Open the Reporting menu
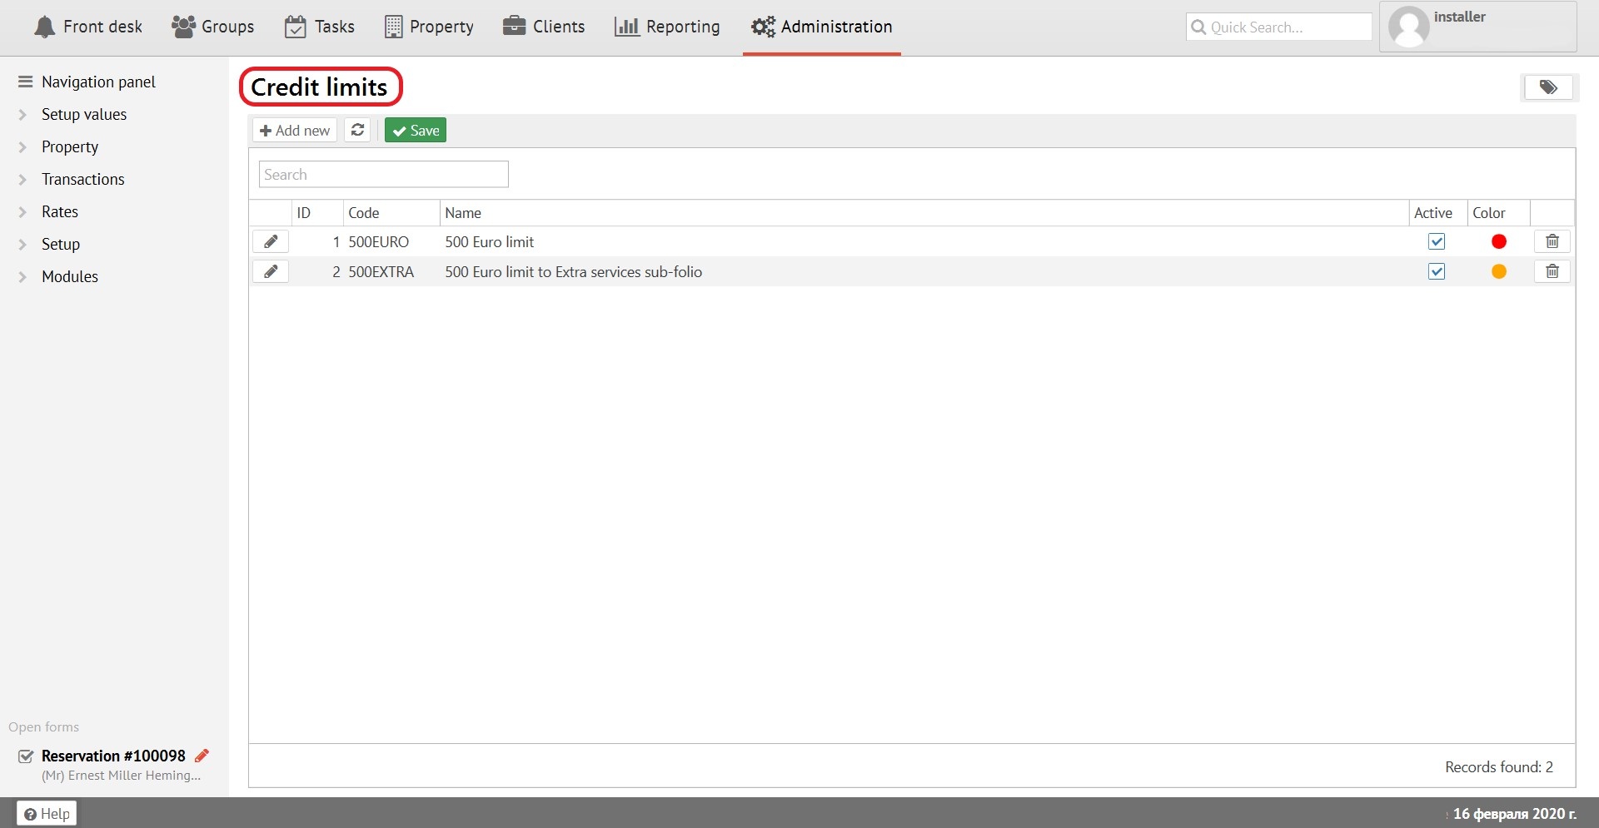The width and height of the screenshot is (1599, 828). 667,27
